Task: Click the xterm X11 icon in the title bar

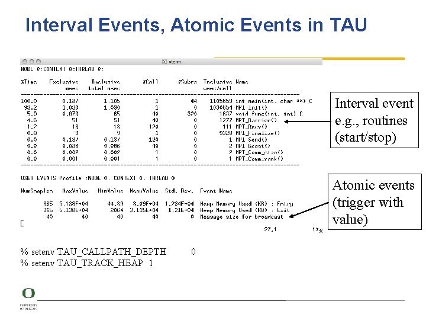Action: [164, 62]
